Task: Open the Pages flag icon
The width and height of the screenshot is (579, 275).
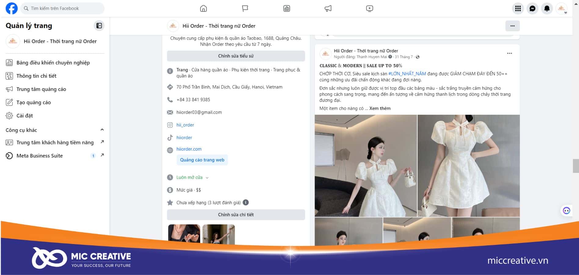Action: 245,9
